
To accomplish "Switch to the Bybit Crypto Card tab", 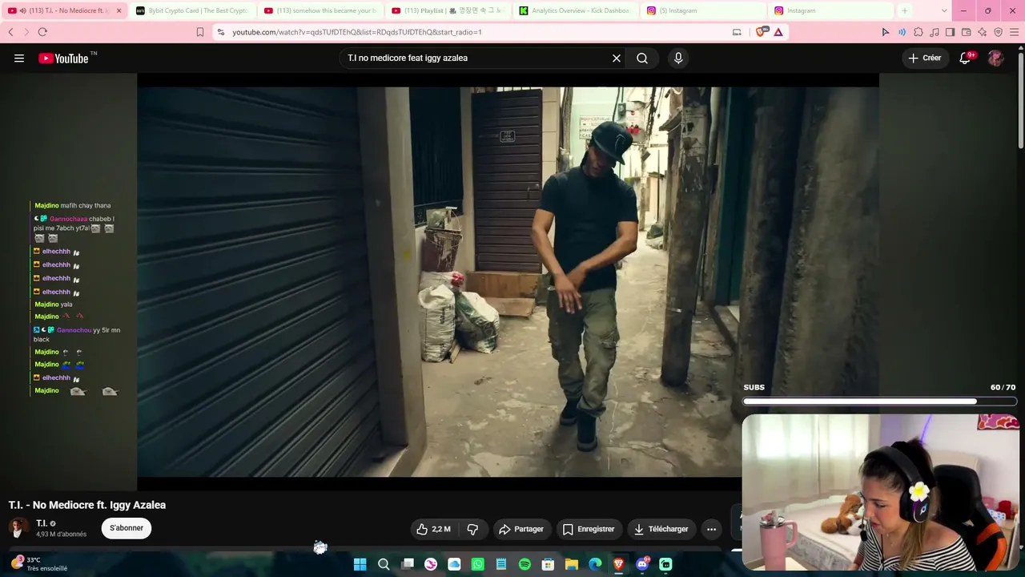I will [x=192, y=10].
